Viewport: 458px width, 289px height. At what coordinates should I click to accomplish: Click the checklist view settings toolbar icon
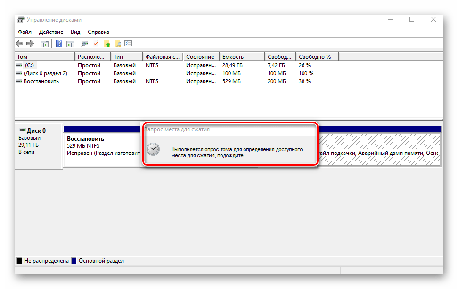tap(128, 44)
